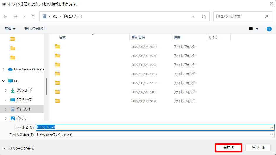Expand the OneDrive tree node
Screen dimensions: 276x155
point(3,69)
